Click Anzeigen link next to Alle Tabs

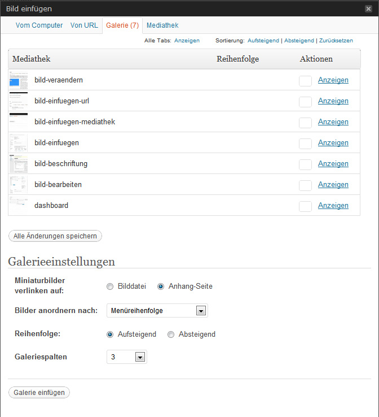(187, 41)
